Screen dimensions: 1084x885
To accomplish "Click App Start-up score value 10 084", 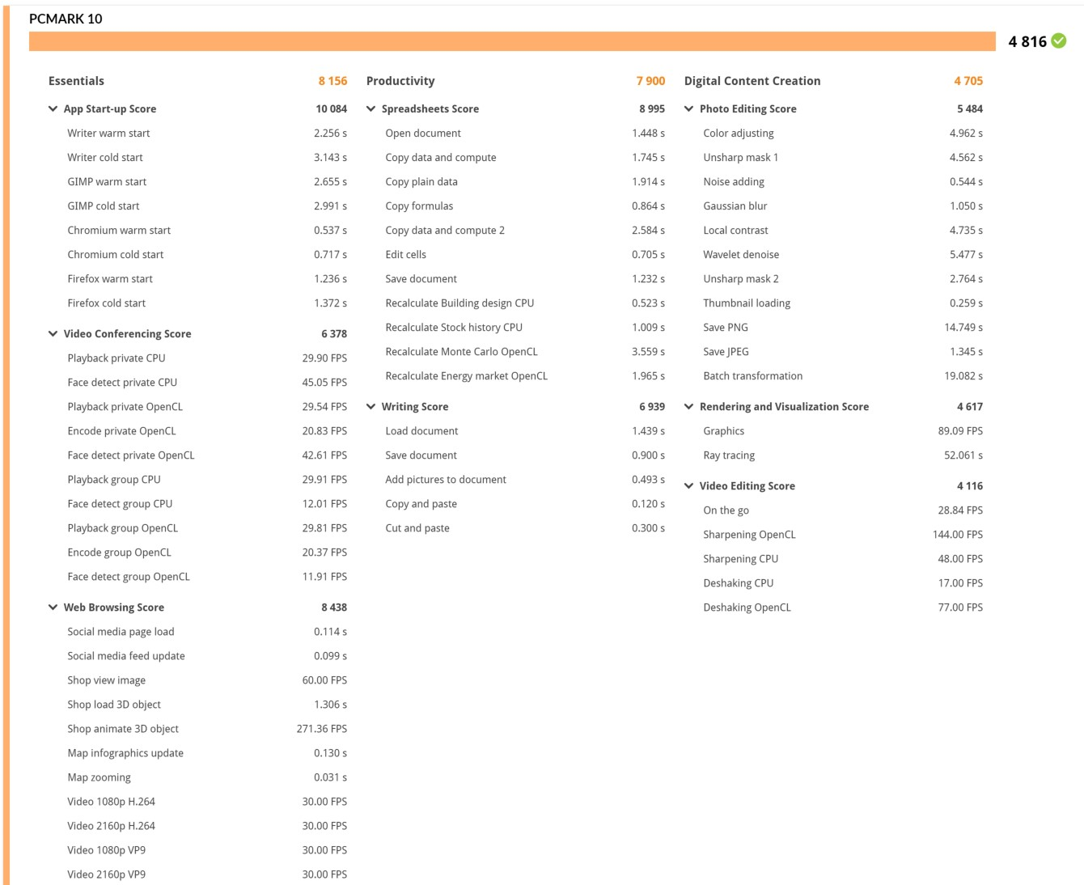I will [x=331, y=108].
